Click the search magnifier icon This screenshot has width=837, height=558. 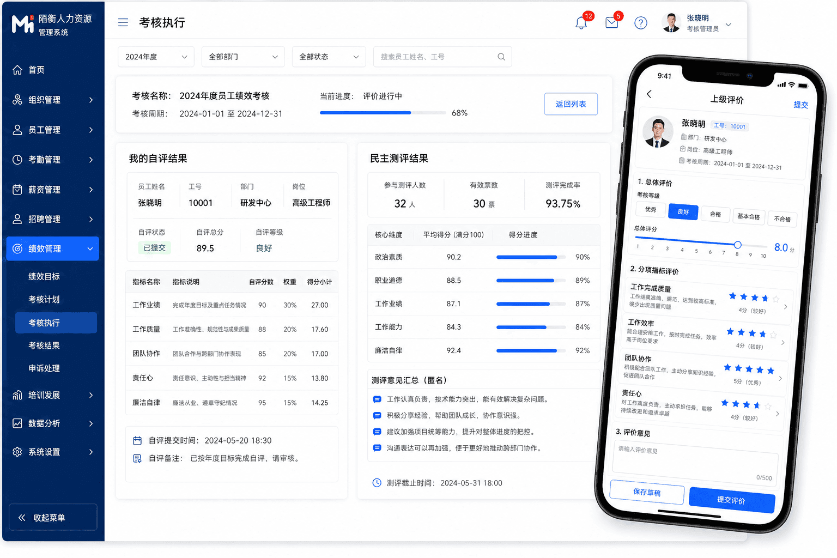(501, 57)
